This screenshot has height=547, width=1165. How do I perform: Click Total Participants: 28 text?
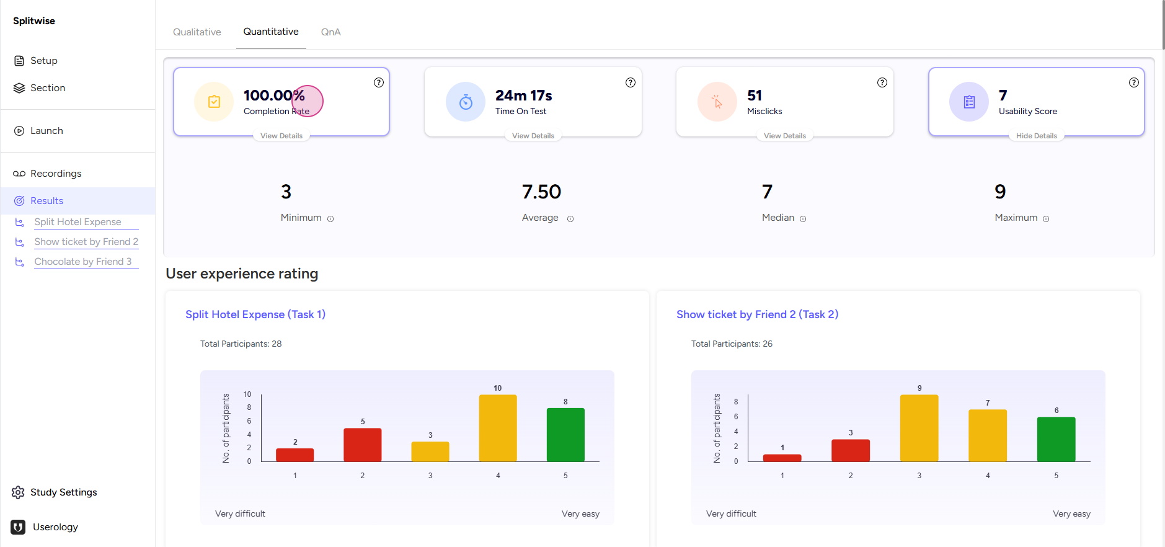pos(241,344)
